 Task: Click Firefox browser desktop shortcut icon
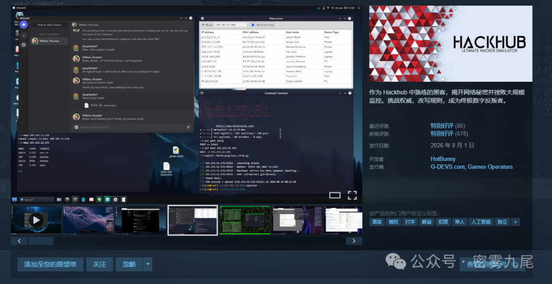[x=18, y=16]
